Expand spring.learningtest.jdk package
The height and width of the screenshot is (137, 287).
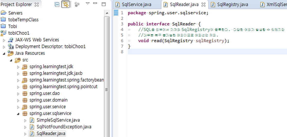click(18, 67)
